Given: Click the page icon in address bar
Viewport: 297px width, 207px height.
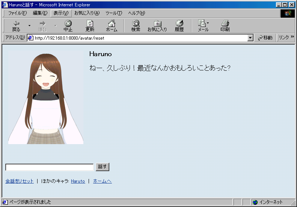Looking at the screenshot, I should pos(30,38).
